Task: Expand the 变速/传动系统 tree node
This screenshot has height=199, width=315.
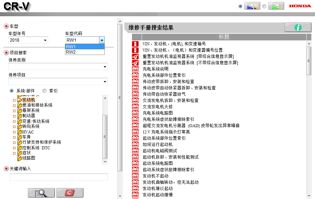Action: (x=14, y=122)
